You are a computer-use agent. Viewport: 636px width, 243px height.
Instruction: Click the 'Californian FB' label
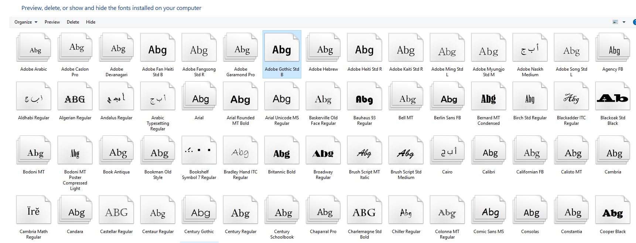(x=530, y=172)
